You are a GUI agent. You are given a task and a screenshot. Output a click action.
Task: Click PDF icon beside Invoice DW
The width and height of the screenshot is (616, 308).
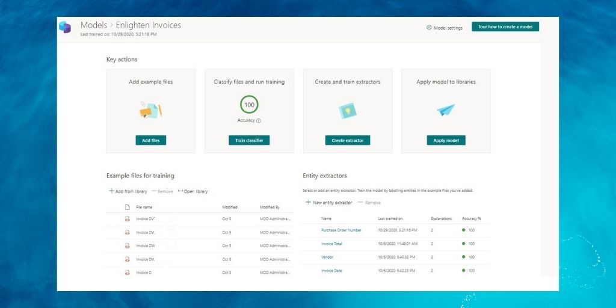click(128, 245)
